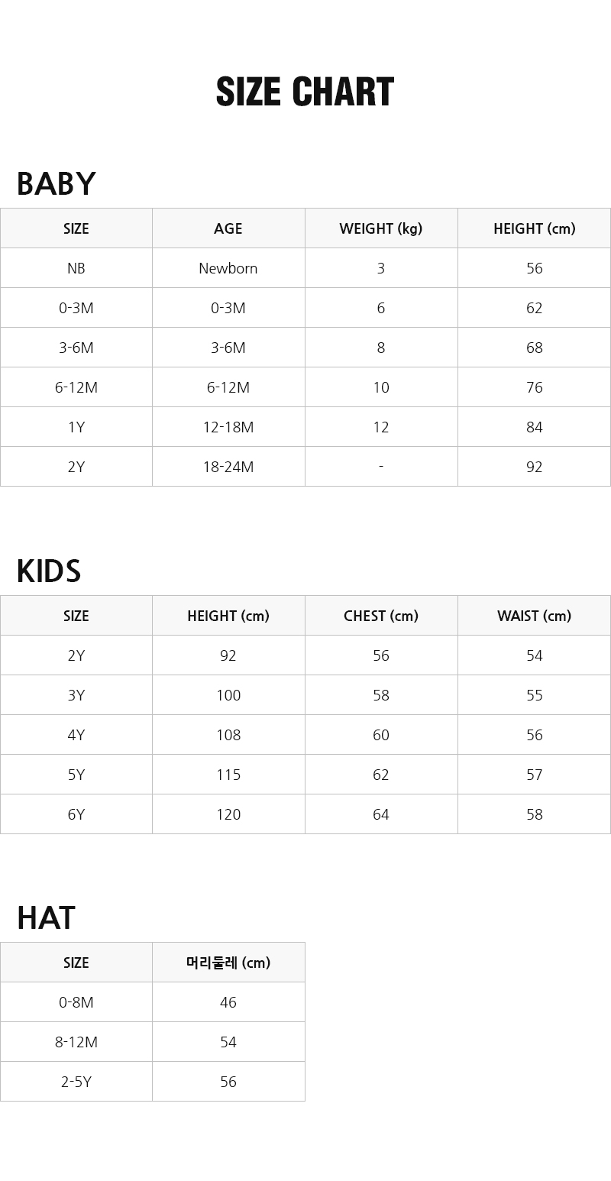Click the CHEST (cm) column header
This screenshot has width=611, height=1181.
point(380,616)
